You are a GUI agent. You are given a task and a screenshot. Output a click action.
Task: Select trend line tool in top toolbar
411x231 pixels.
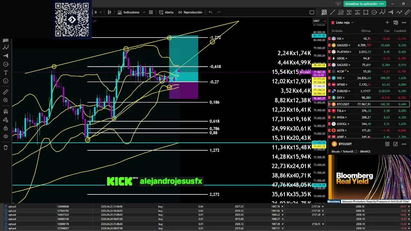point(333,12)
